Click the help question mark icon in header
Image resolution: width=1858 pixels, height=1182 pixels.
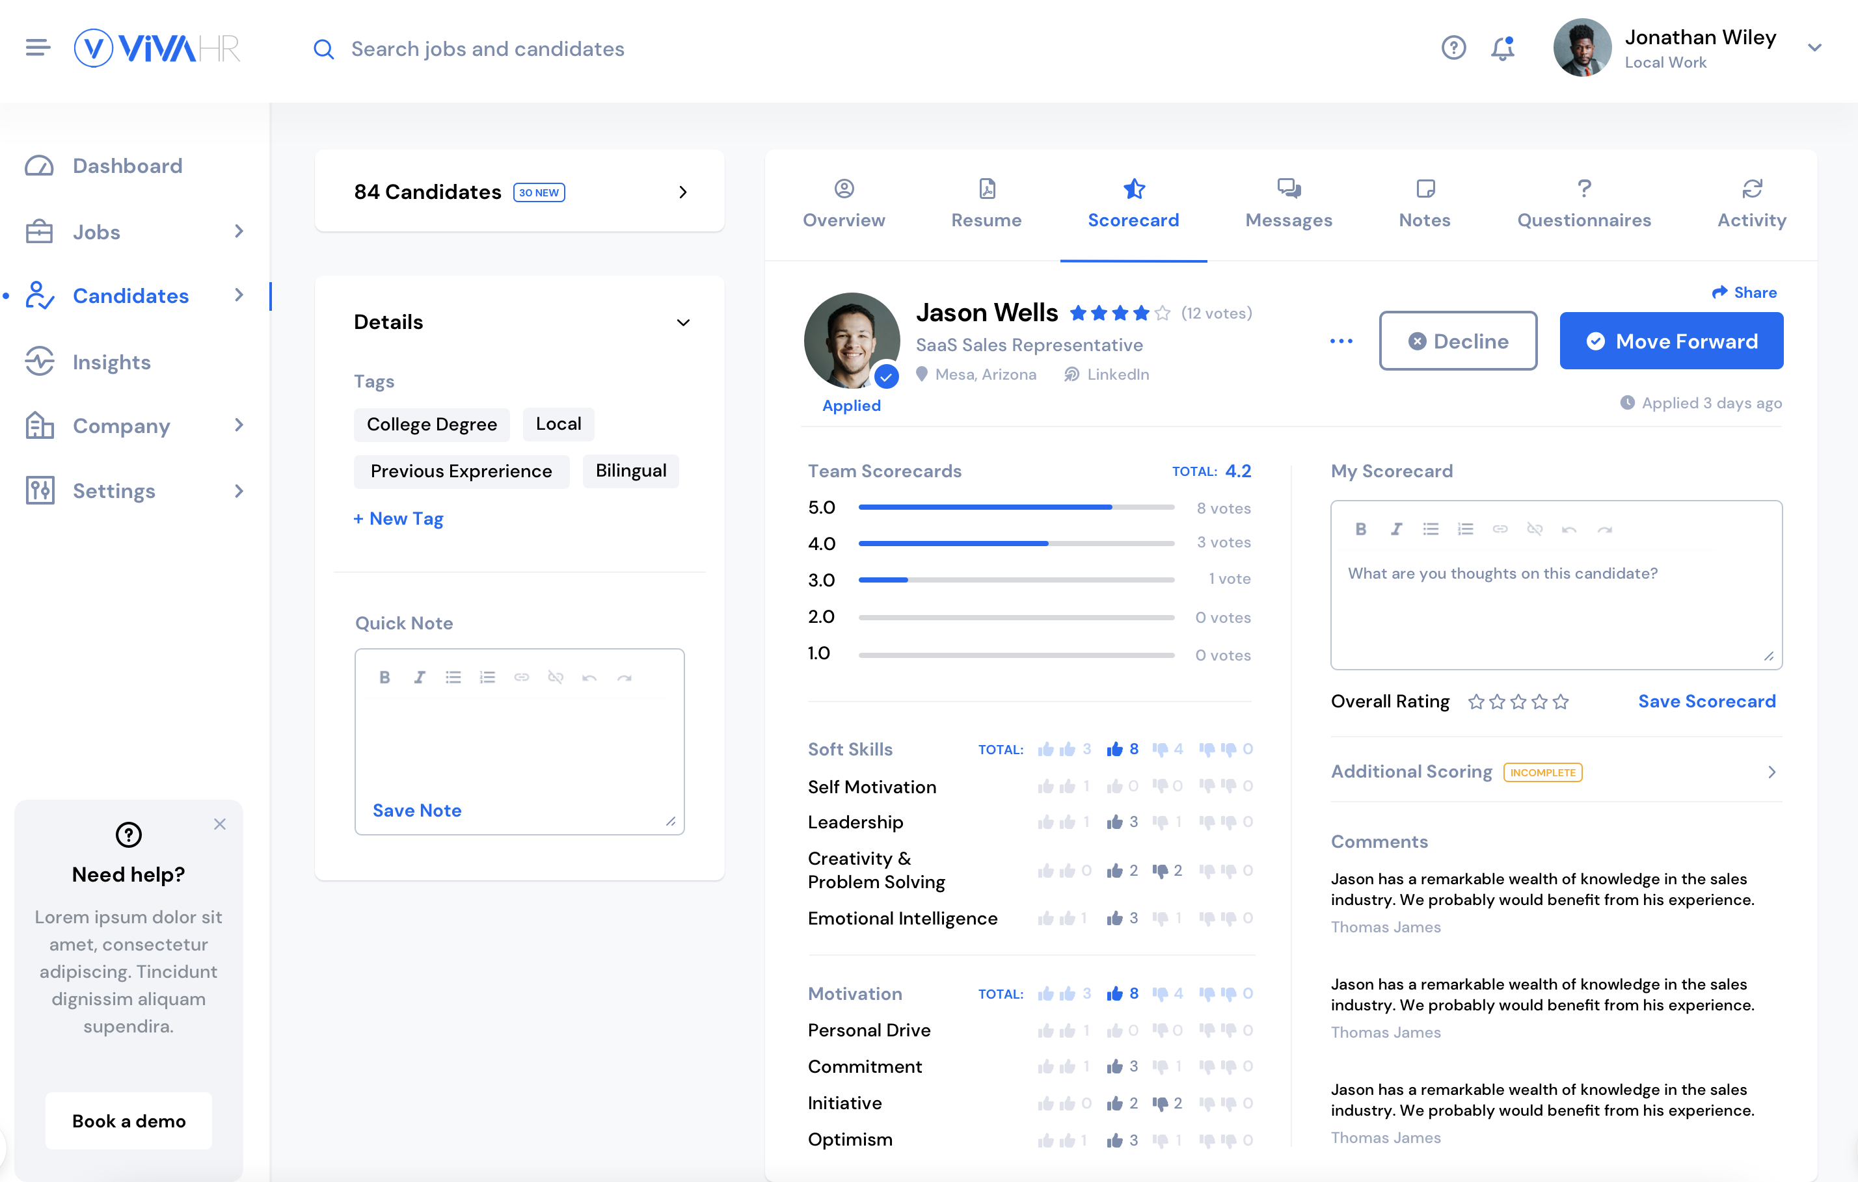1453,48
